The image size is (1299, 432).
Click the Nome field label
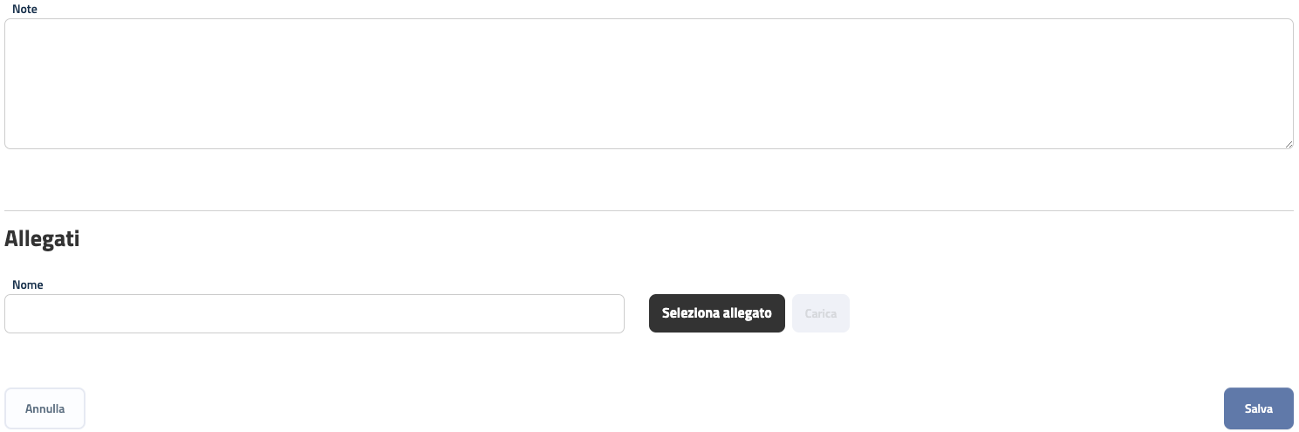pyautogui.click(x=28, y=285)
